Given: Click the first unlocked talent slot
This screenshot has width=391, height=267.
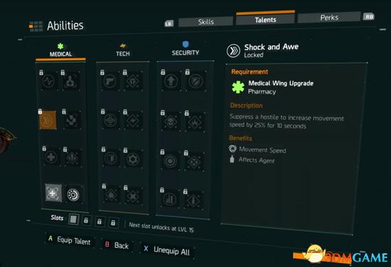Looking at the screenshot, I should coord(73,219).
